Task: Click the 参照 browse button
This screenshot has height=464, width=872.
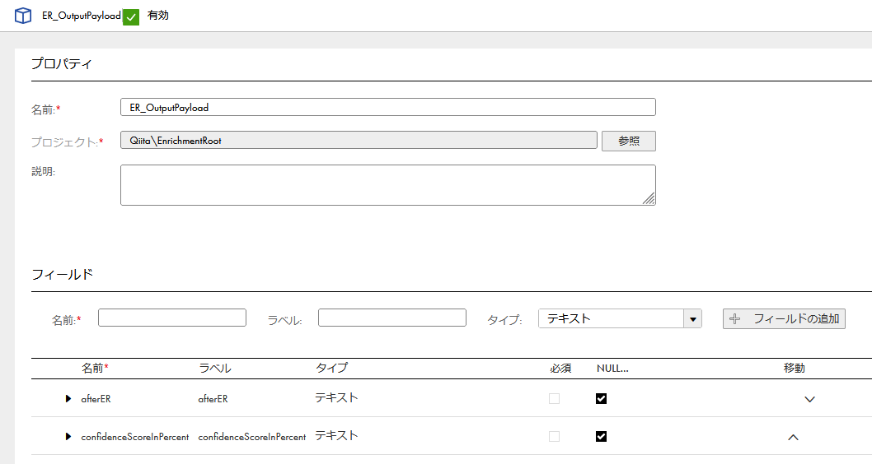Action: coord(628,141)
